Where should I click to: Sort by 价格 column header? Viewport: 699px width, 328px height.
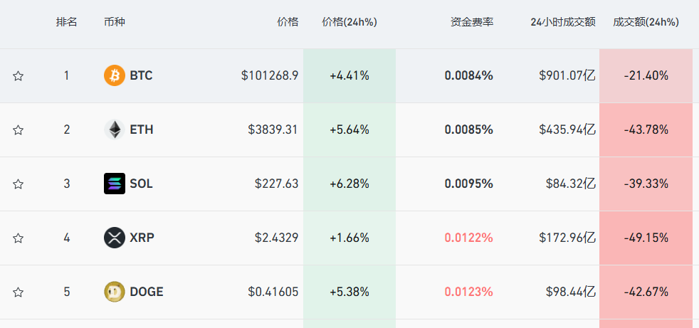click(x=288, y=22)
